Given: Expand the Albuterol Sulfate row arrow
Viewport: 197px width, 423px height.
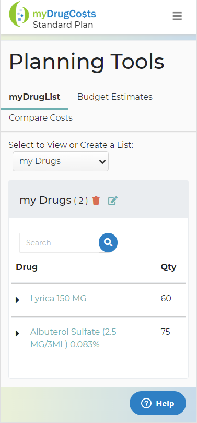Looking at the screenshot, I should pyautogui.click(x=18, y=333).
